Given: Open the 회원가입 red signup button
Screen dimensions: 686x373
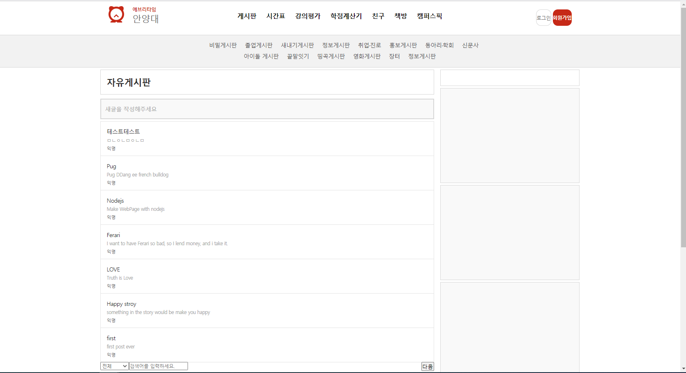Looking at the screenshot, I should tap(562, 18).
